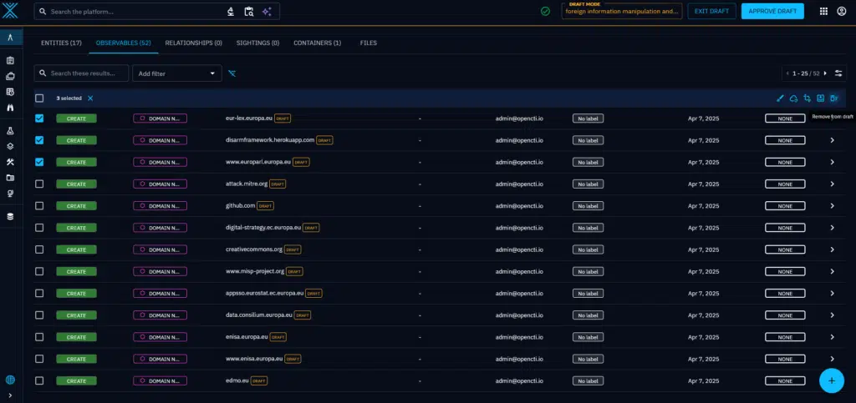856x403 pixels.
Task: Click the blue floating add button
Action: 831,380
